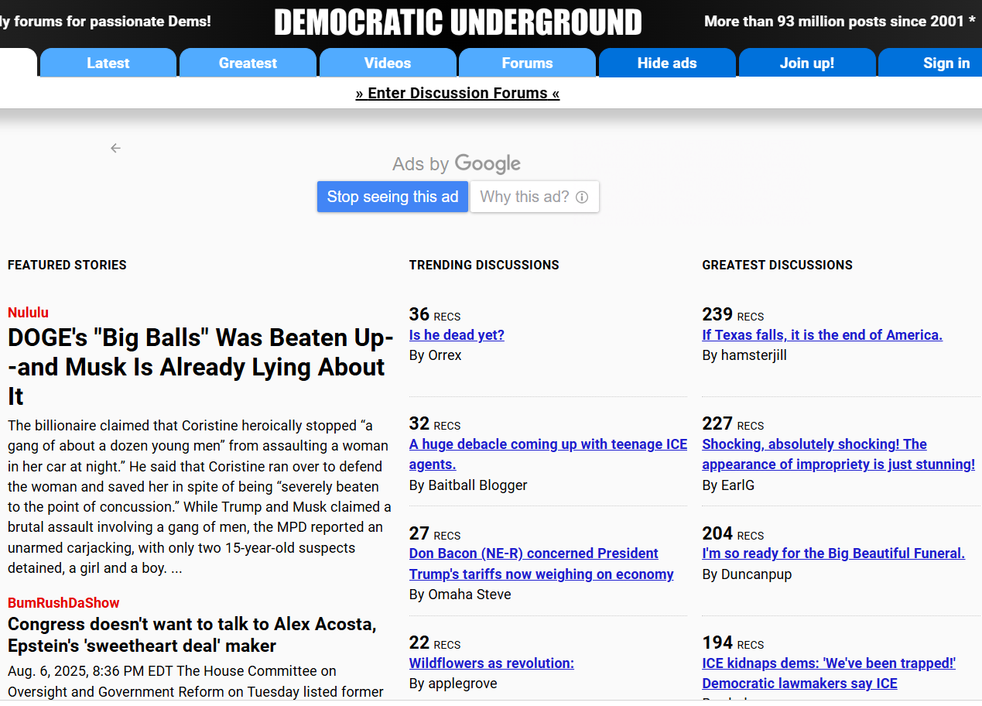Click the 'By applegrove' author text
Image resolution: width=982 pixels, height=706 pixels.
coord(453,684)
